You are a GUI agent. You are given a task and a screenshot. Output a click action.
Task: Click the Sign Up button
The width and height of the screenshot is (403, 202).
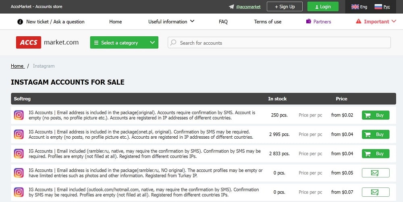pyautogui.click(x=285, y=7)
